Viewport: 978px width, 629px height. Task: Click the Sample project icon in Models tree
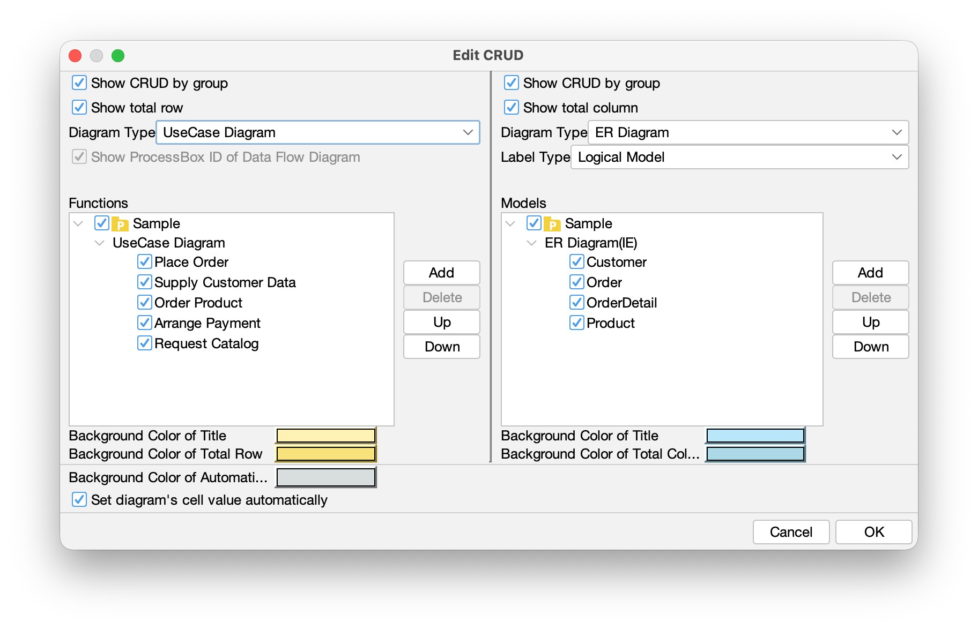pyautogui.click(x=551, y=223)
